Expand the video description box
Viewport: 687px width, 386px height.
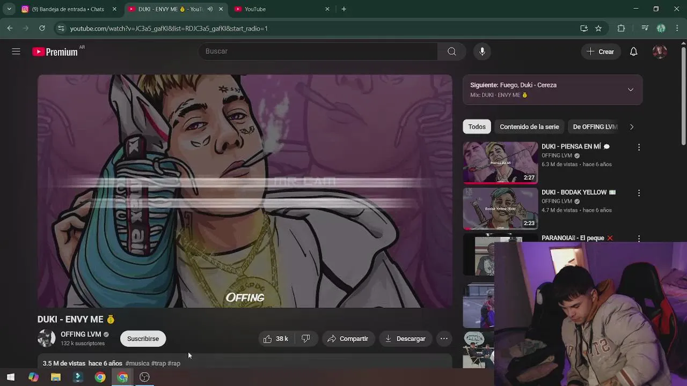245,361
